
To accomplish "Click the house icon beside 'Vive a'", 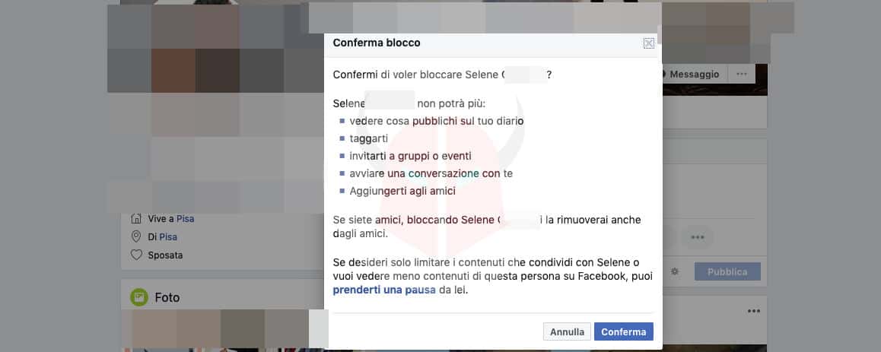I will pos(137,218).
